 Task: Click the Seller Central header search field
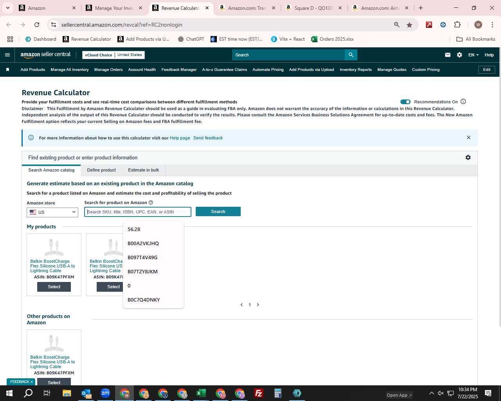point(288,55)
